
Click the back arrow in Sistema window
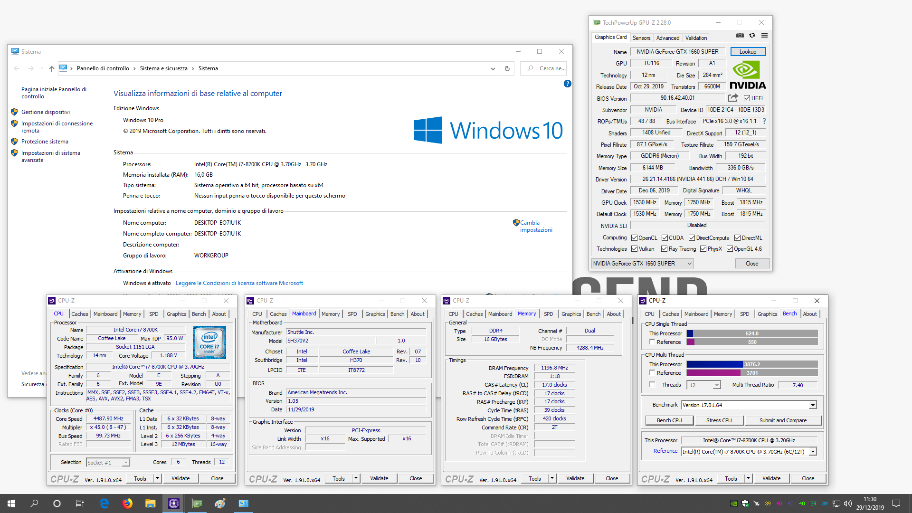coord(17,68)
